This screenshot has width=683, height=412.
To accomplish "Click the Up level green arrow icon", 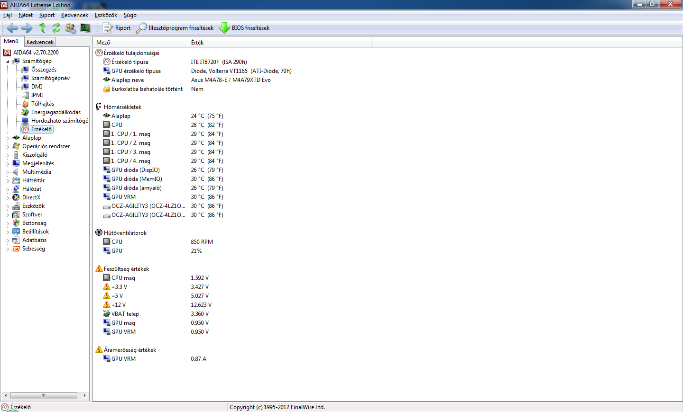I will pos(42,28).
